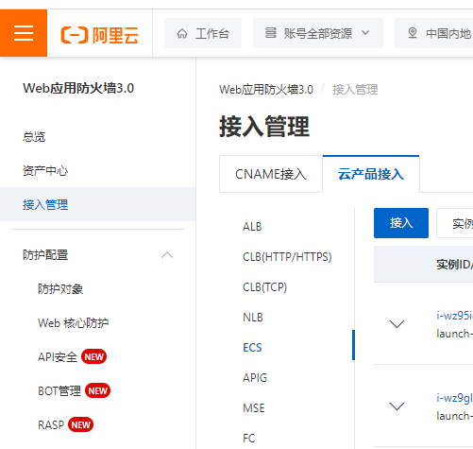The image size is (473, 449).
Task: Select FC in the product list
Action: click(x=248, y=439)
